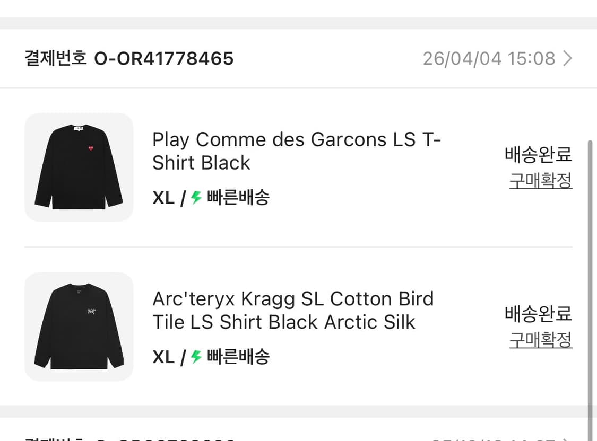Click the 배송완료 status on the Arc'teryx item
597x441 pixels.
(538, 314)
